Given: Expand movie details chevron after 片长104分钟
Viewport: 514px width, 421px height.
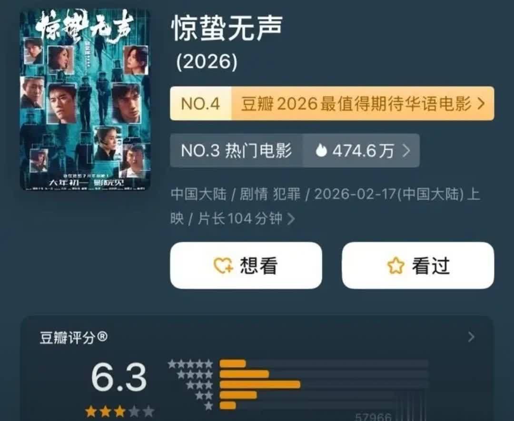Looking at the screenshot, I should pos(291,219).
